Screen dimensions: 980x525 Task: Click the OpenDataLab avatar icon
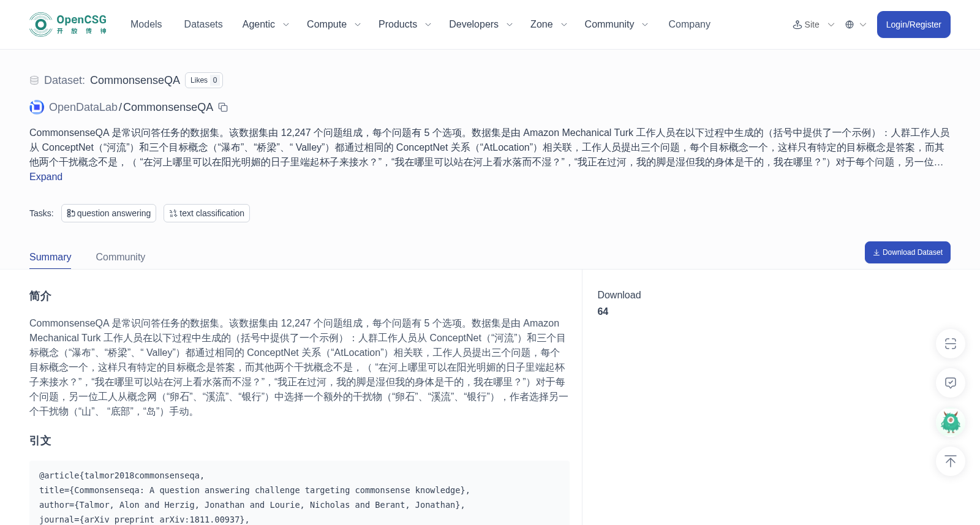[37, 107]
